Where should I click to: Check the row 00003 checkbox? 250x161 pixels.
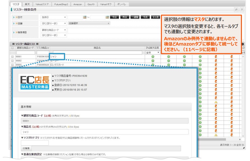(x=12, y=65)
